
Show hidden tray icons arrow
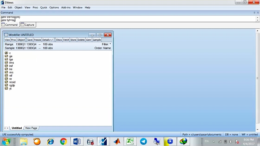click(x=213, y=142)
